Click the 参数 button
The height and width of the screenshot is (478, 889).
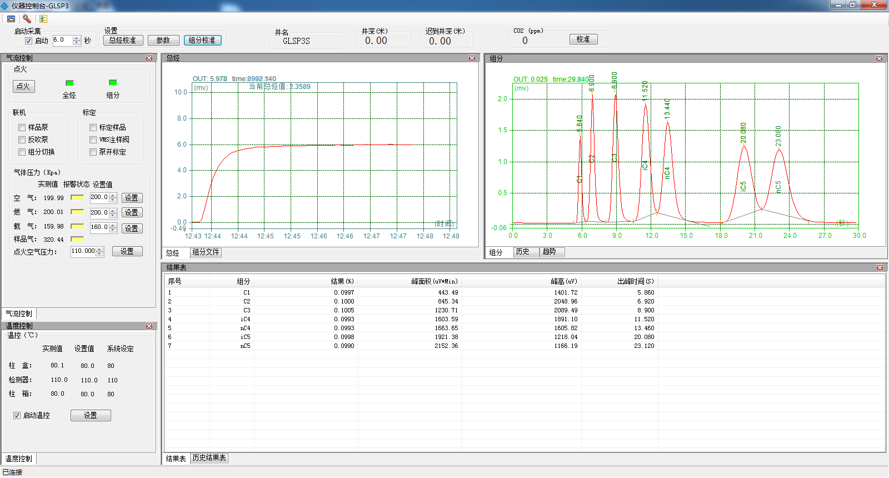[163, 41]
